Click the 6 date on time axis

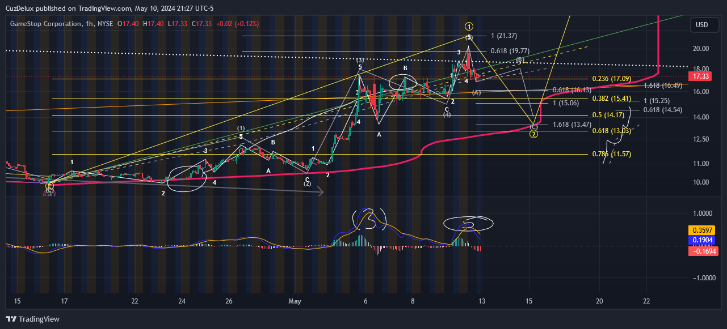[x=366, y=301]
